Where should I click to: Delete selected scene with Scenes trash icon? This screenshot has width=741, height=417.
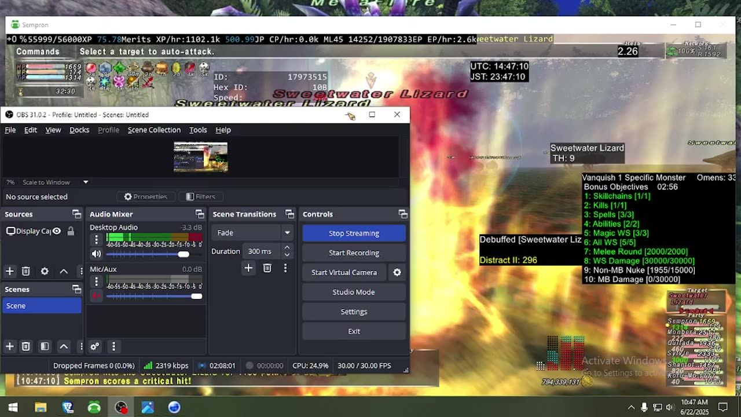coord(26,346)
